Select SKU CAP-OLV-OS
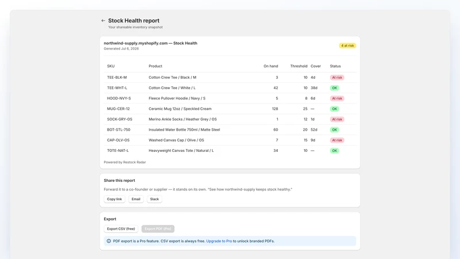460x259 pixels. 118,140
